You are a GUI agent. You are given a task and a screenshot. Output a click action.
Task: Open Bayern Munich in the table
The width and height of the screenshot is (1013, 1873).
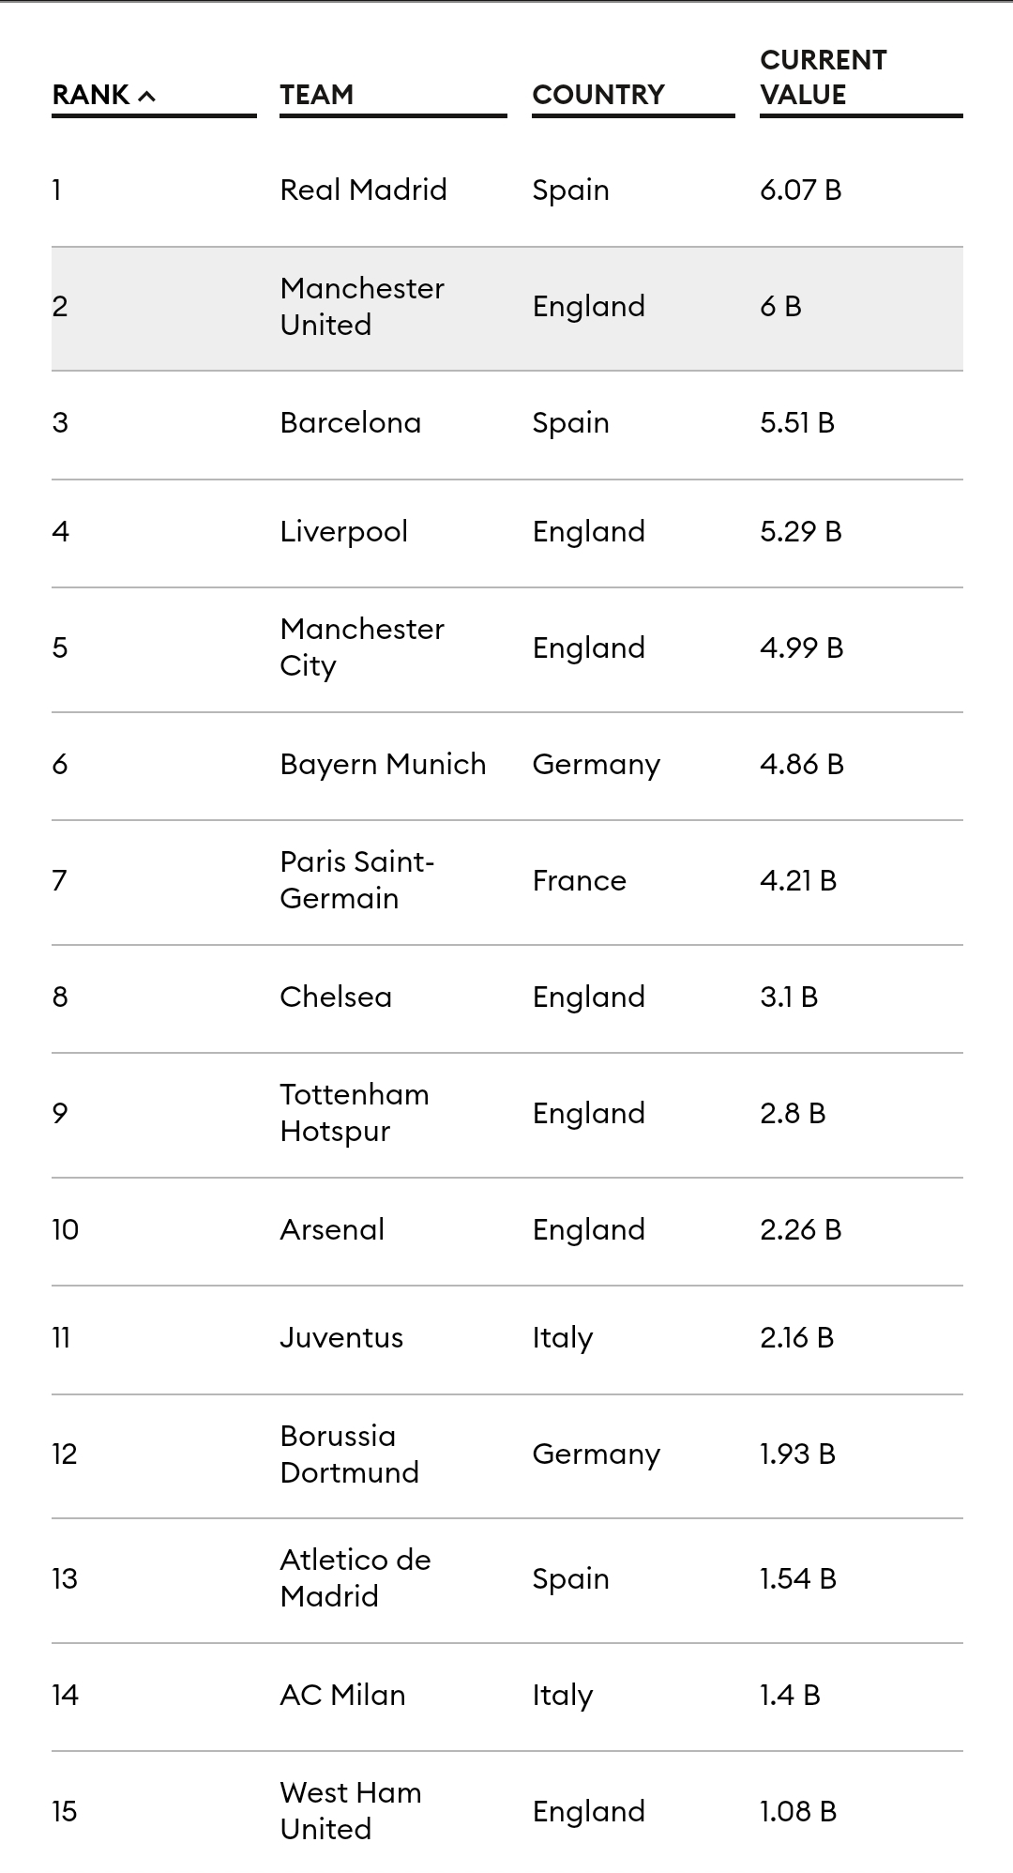pyautogui.click(x=384, y=765)
